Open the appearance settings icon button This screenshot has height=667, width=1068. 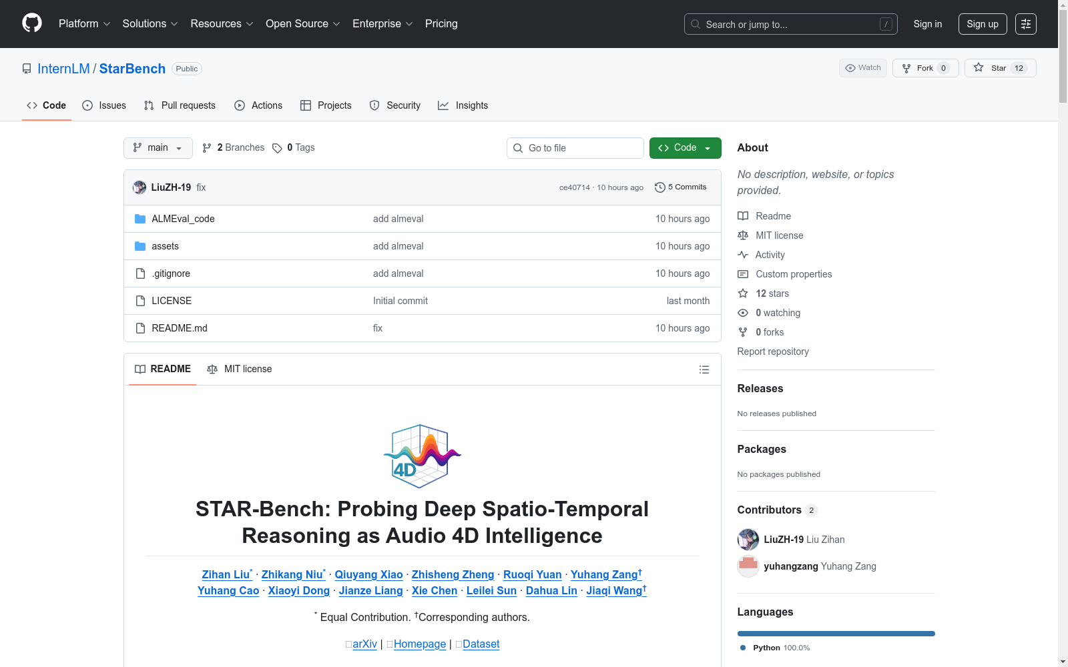point(1026,24)
